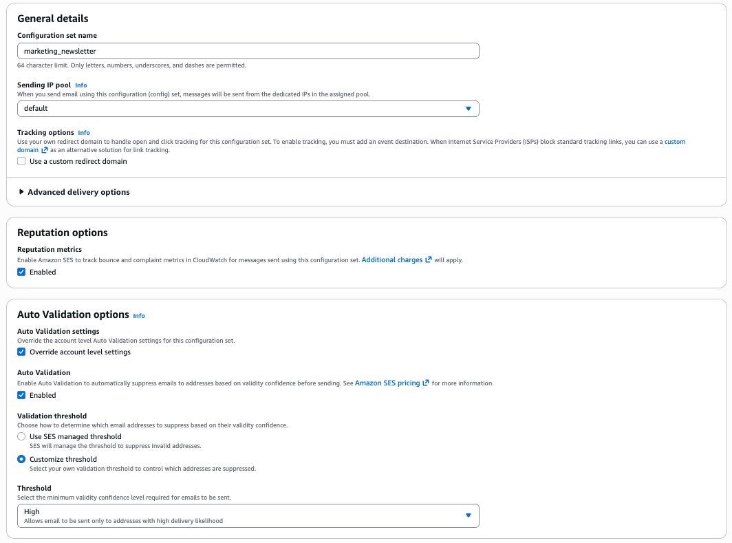Disable the Auto Validation Enabled checkbox
Screen dimensions: 732x543
[x=22, y=396]
